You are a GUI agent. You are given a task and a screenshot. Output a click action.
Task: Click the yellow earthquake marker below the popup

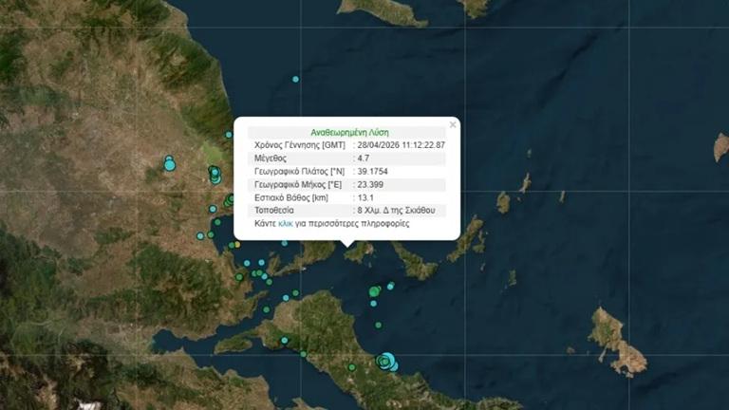coord(237,246)
